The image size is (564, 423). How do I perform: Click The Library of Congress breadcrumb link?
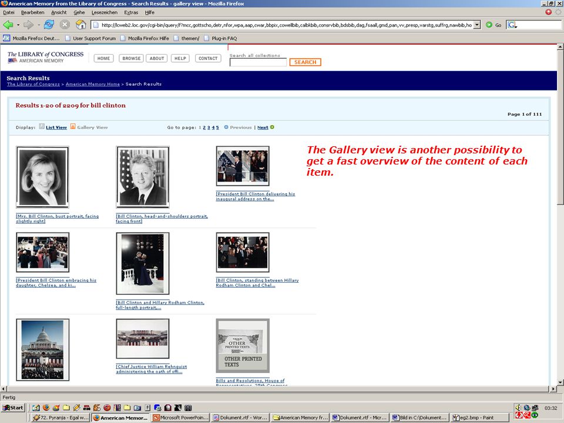coord(33,84)
